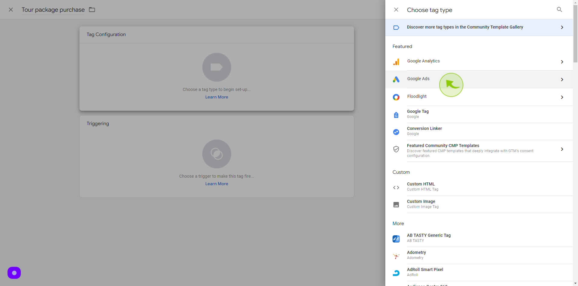Select the AdRoll Smart Pixel entry

(x=479, y=273)
